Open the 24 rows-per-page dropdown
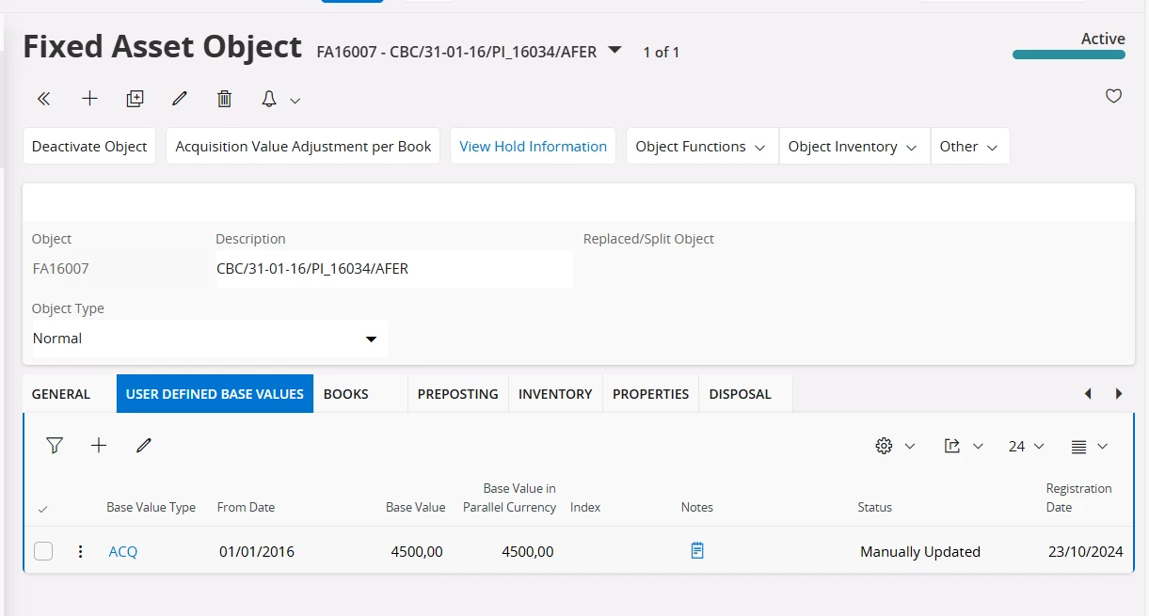Image resolution: width=1149 pixels, height=616 pixels. tap(1025, 445)
